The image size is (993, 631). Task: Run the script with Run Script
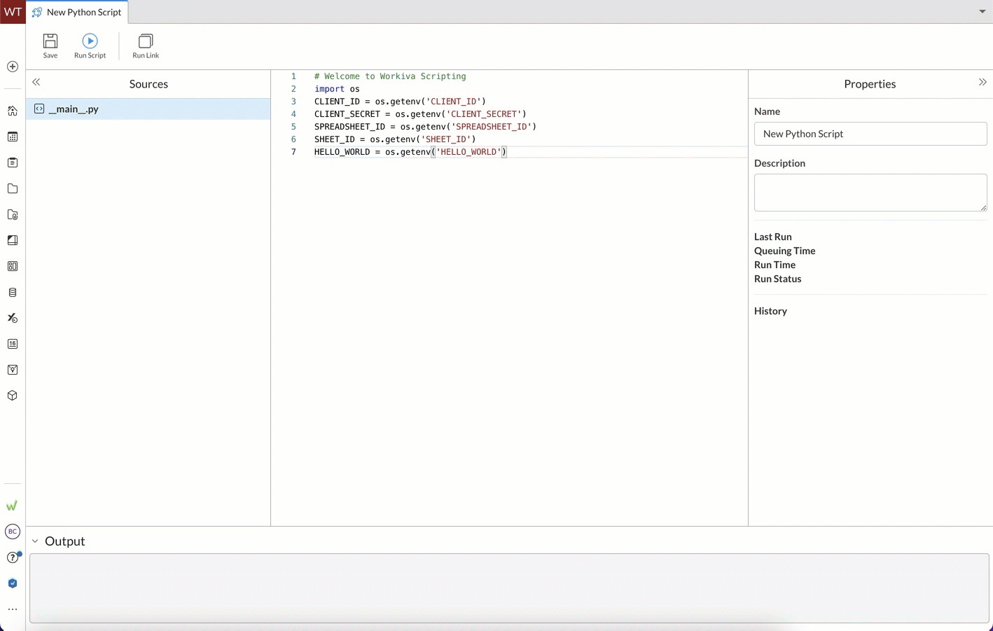point(90,46)
